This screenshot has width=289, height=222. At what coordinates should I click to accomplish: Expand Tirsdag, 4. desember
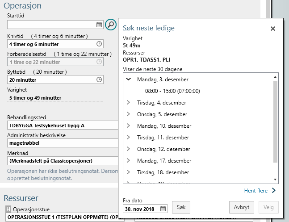pyautogui.click(x=129, y=102)
